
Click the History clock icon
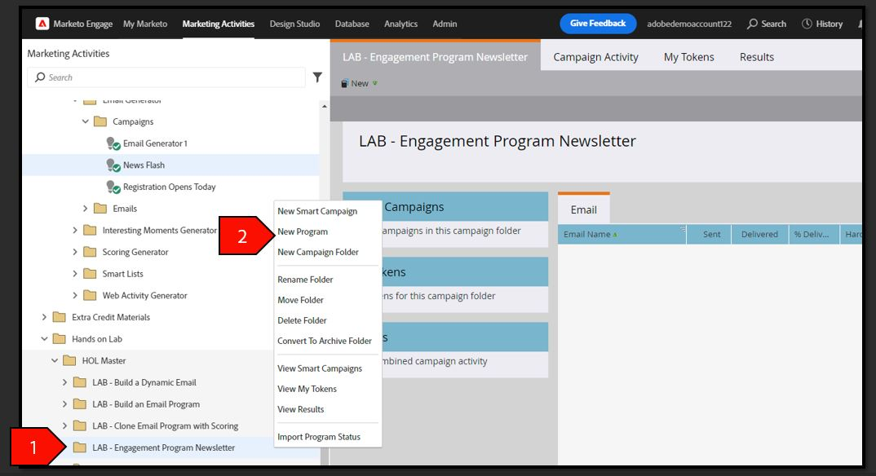click(807, 24)
